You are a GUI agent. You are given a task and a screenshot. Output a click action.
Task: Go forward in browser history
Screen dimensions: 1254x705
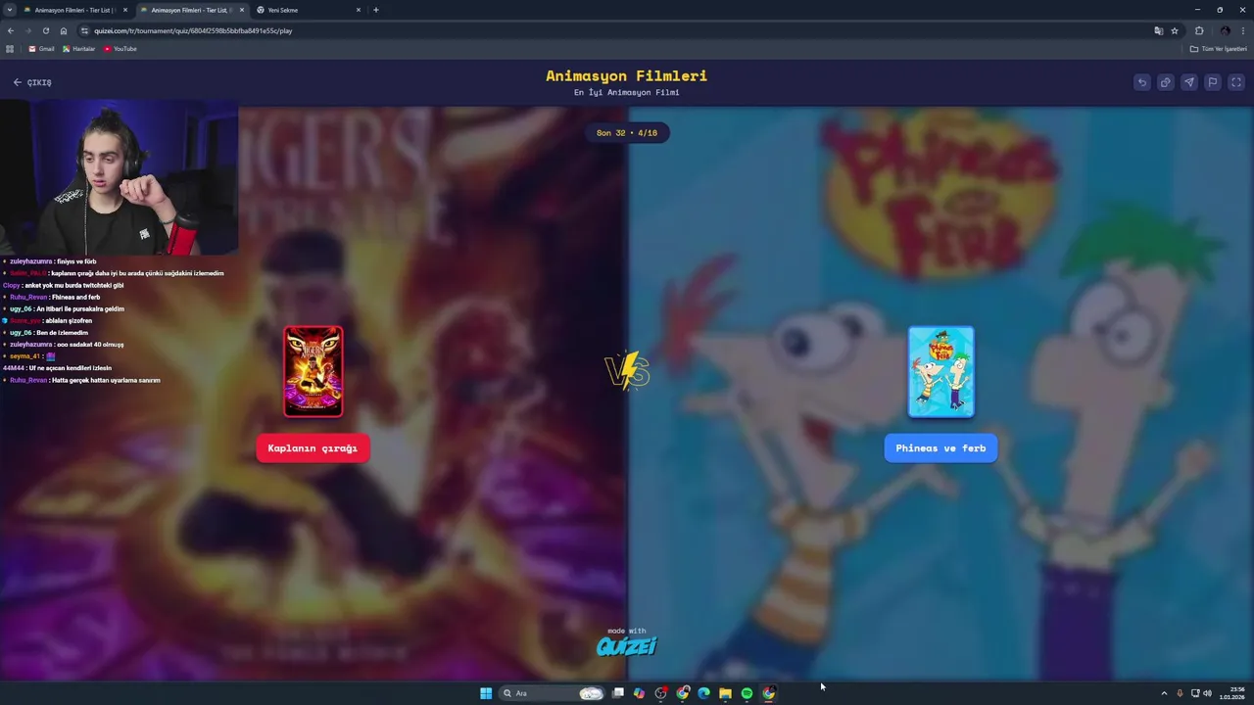pos(27,30)
